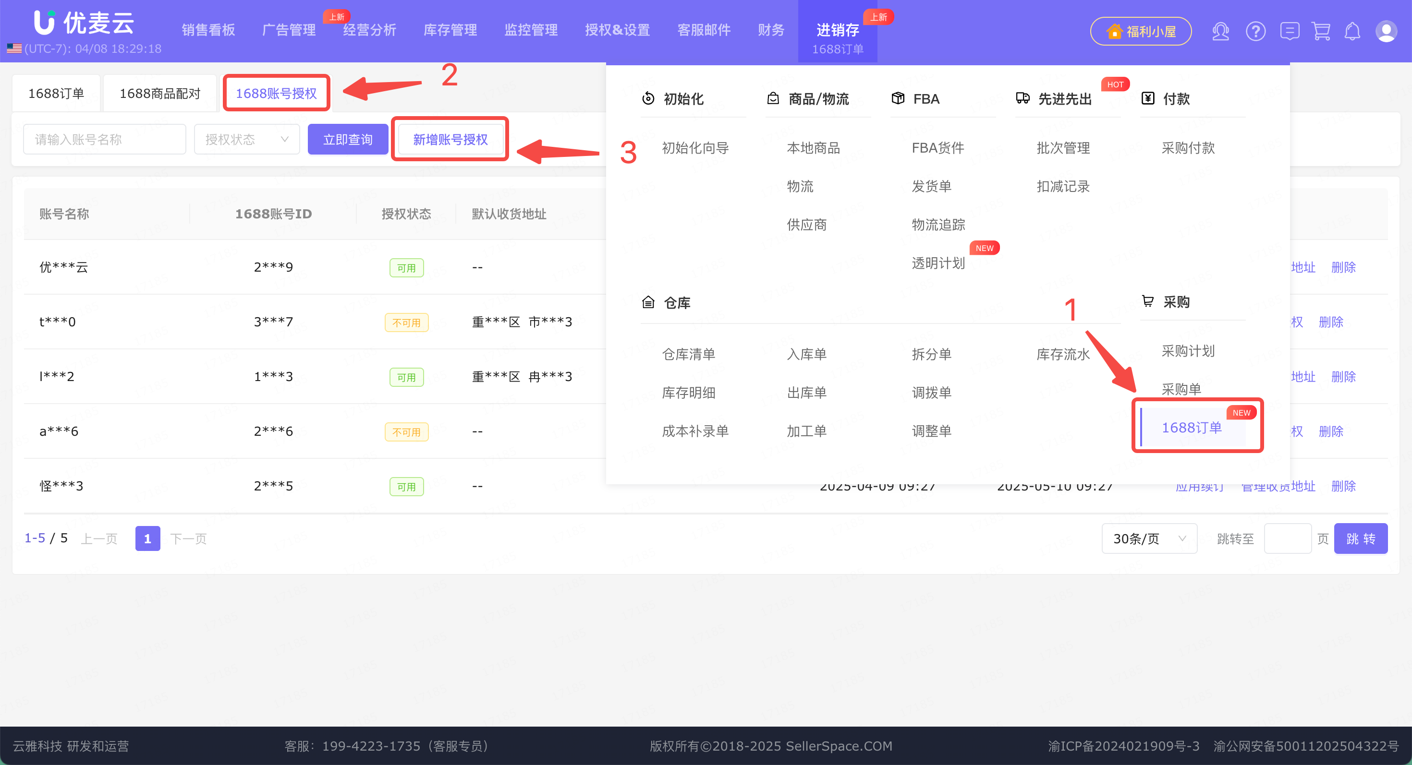Open the 30条/页 page size dropdown
1412x765 pixels.
coord(1149,539)
